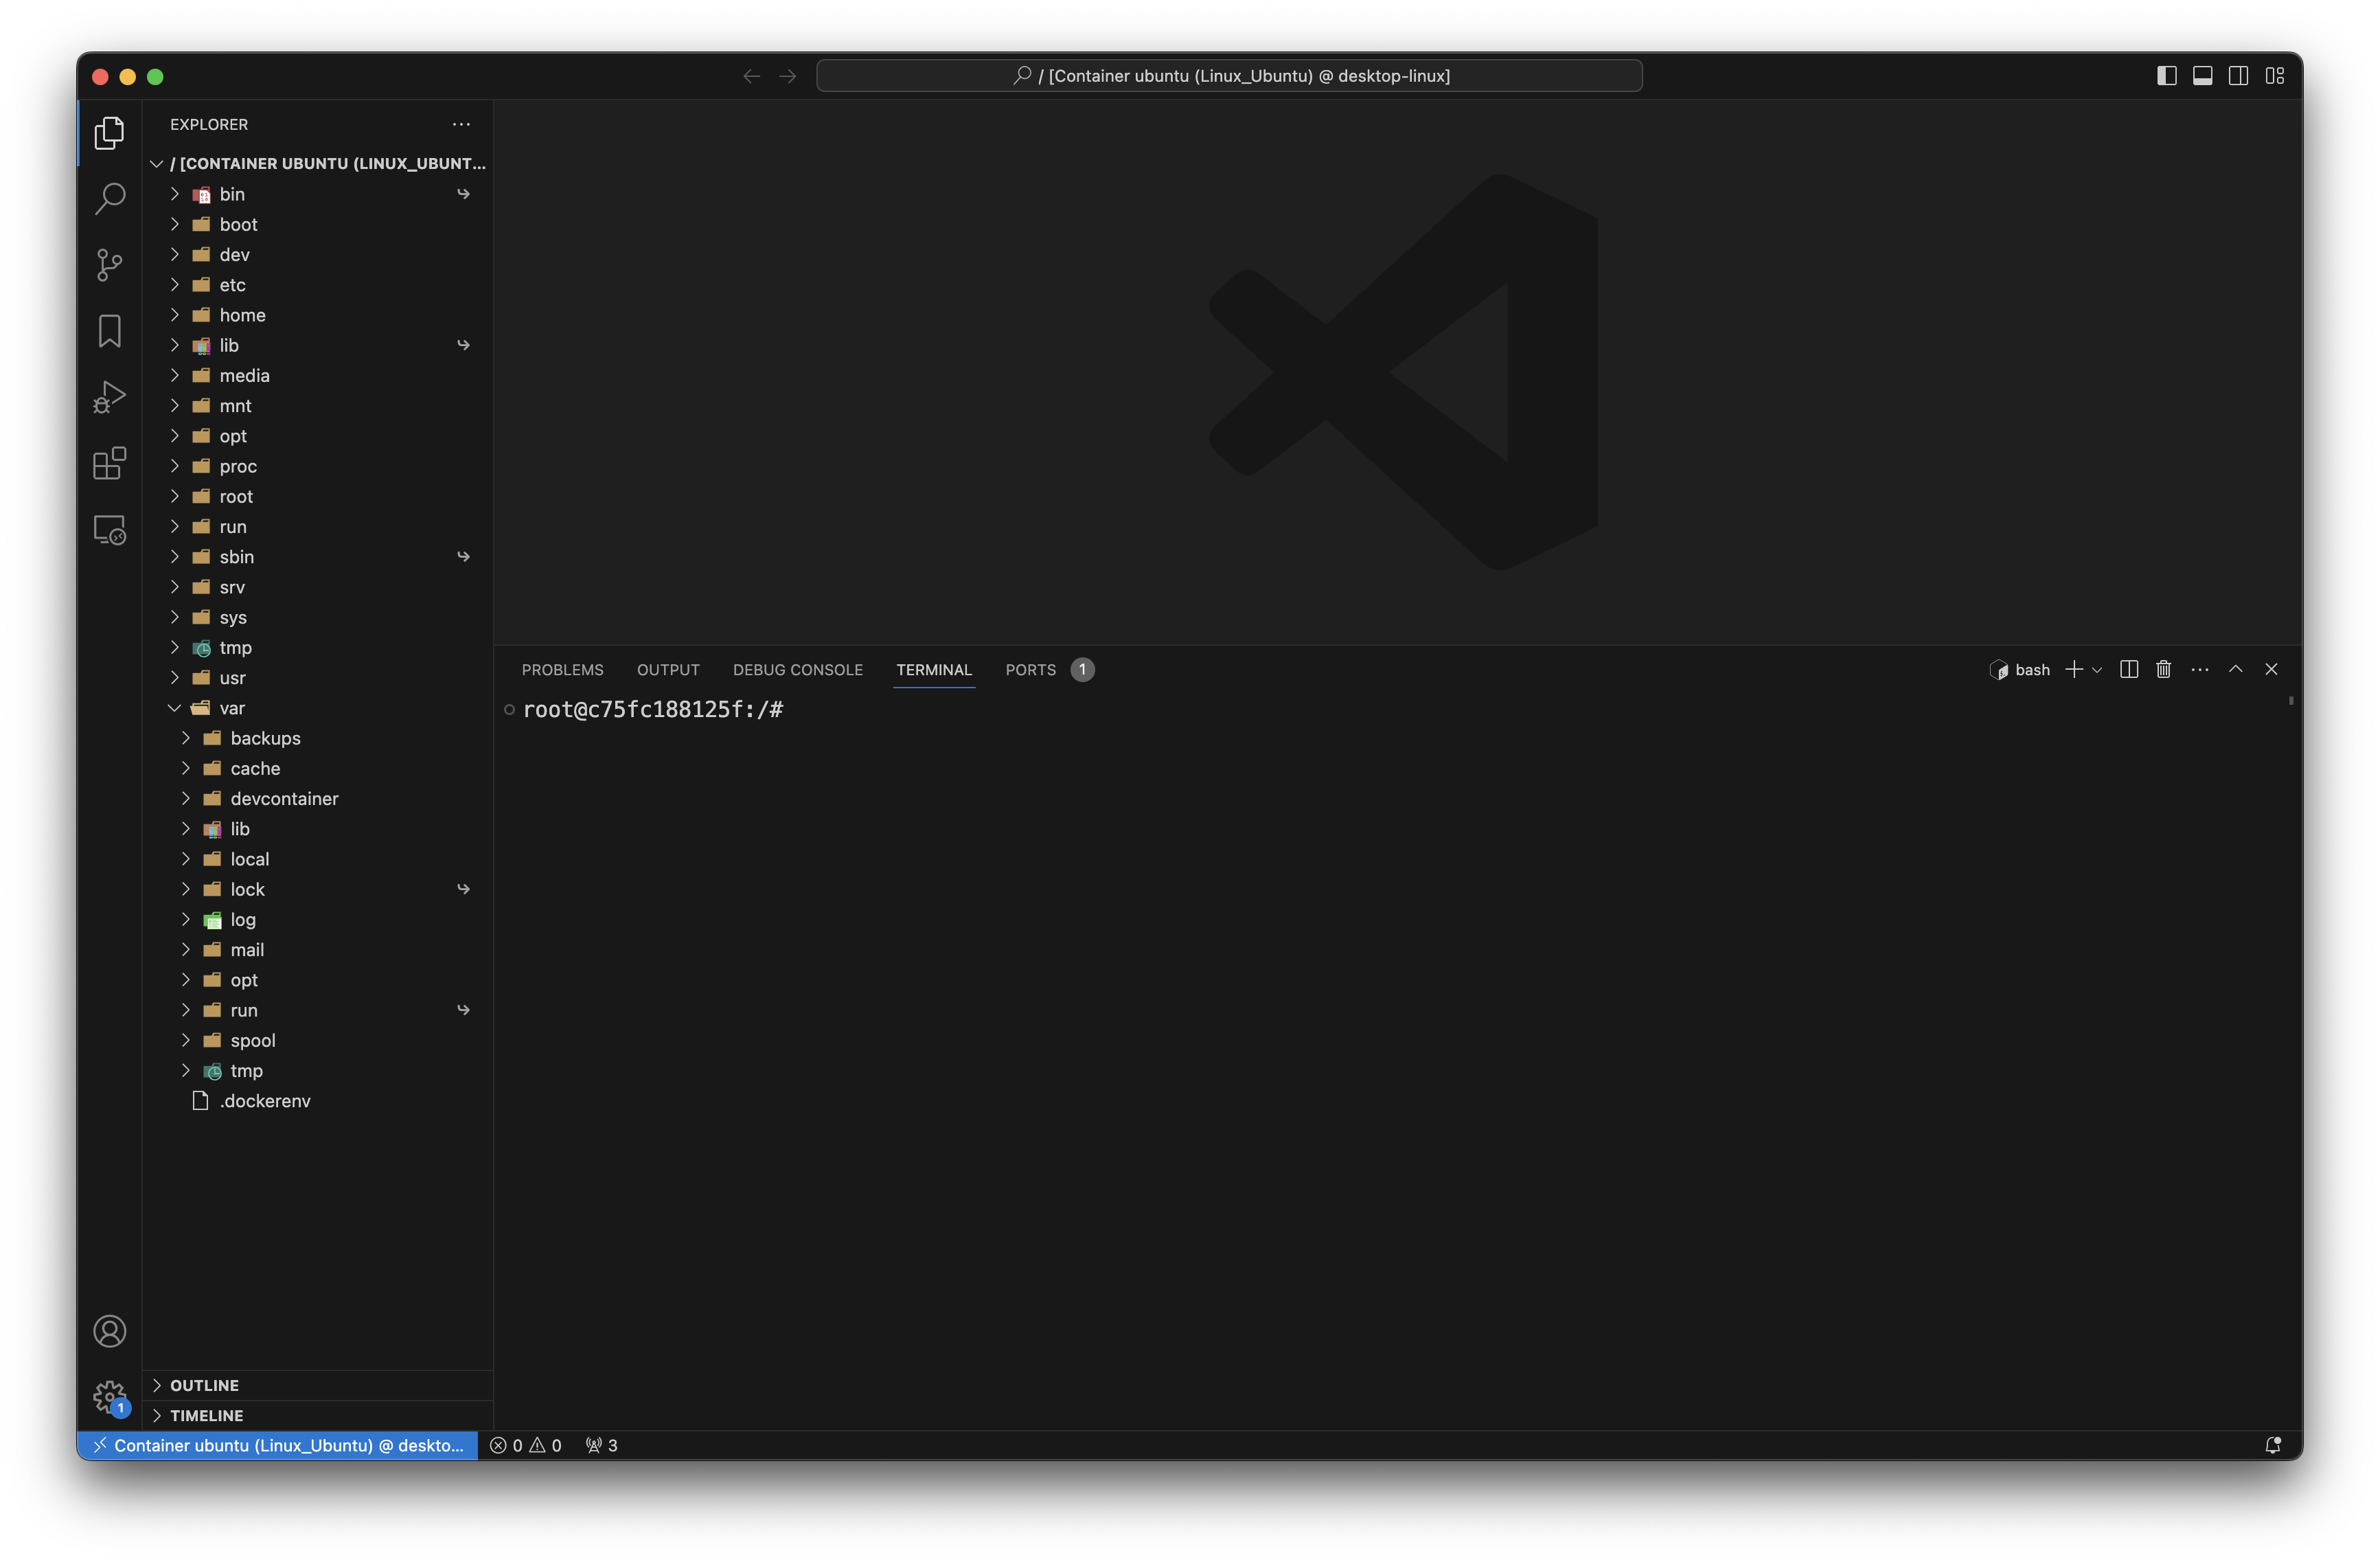Viewport: 2380px width, 1562px height.
Task: Click the remote container status bar button
Action: click(x=278, y=1445)
